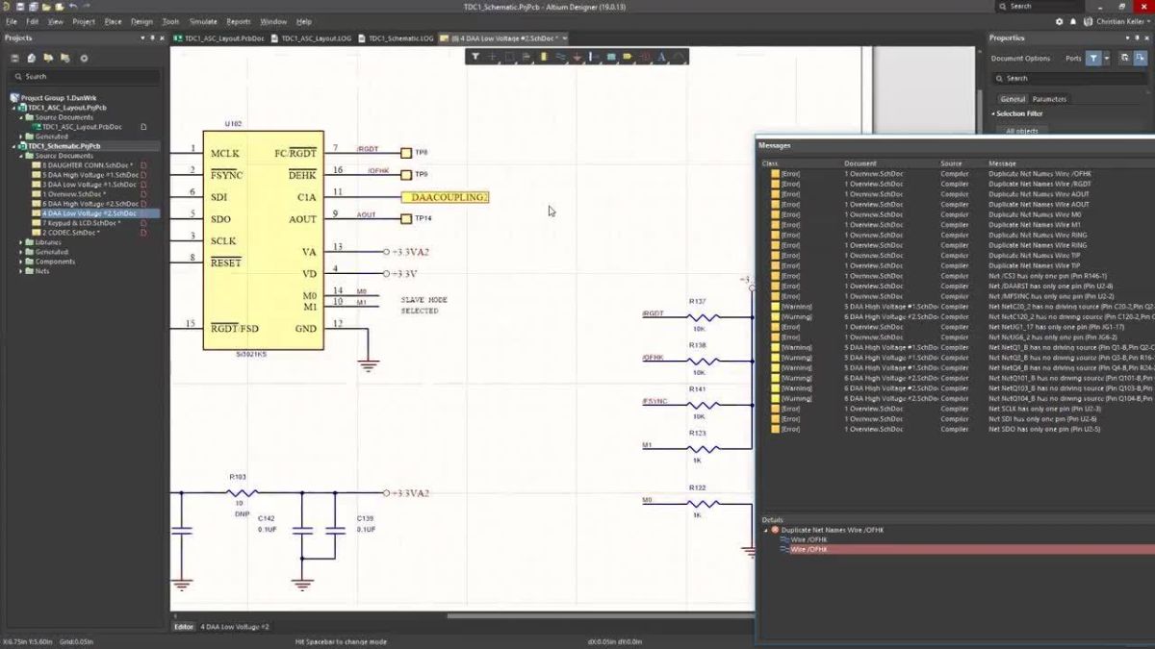Select the Duplicate Net Names Wire /RGDT message row
The width and height of the screenshot is (1155, 649).
(x=958, y=184)
